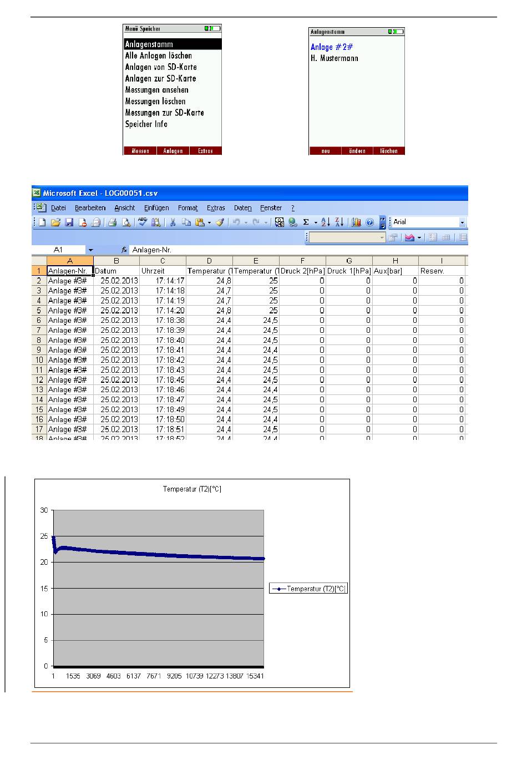Open the Undo history dropdown arrow
The image size is (527, 765).
[245, 223]
